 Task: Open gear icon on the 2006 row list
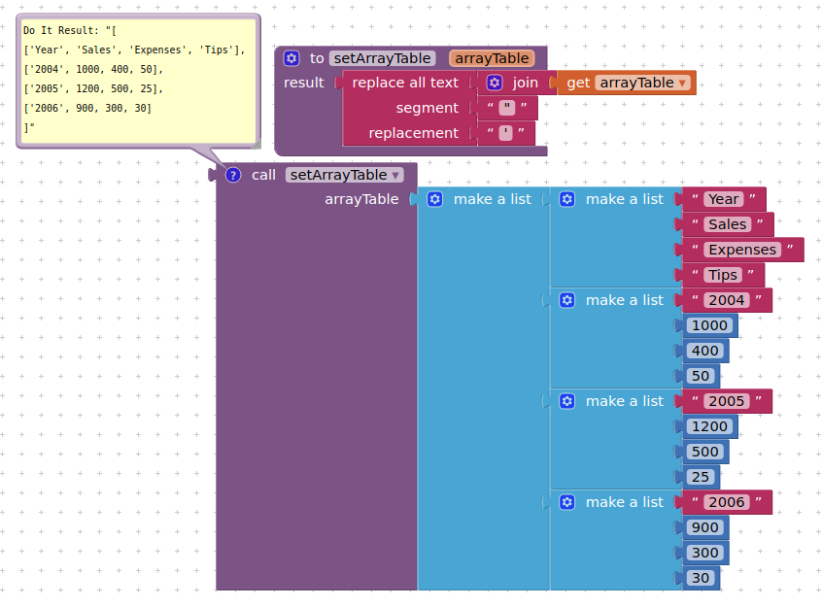click(x=566, y=502)
